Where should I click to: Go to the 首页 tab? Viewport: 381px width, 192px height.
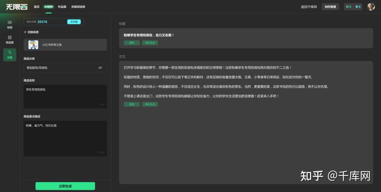[x=37, y=7]
